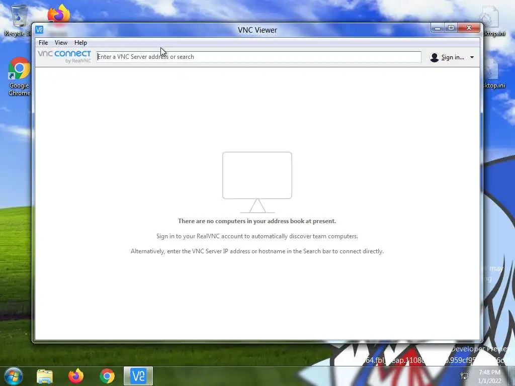The width and height of the screenshot is (515, 386).
Task: Open the Windows Start menu
Action: pyautogui.click(x=14, y=376)
